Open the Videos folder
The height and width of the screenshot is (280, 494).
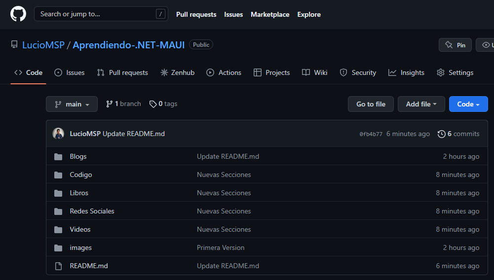point(80,230)
